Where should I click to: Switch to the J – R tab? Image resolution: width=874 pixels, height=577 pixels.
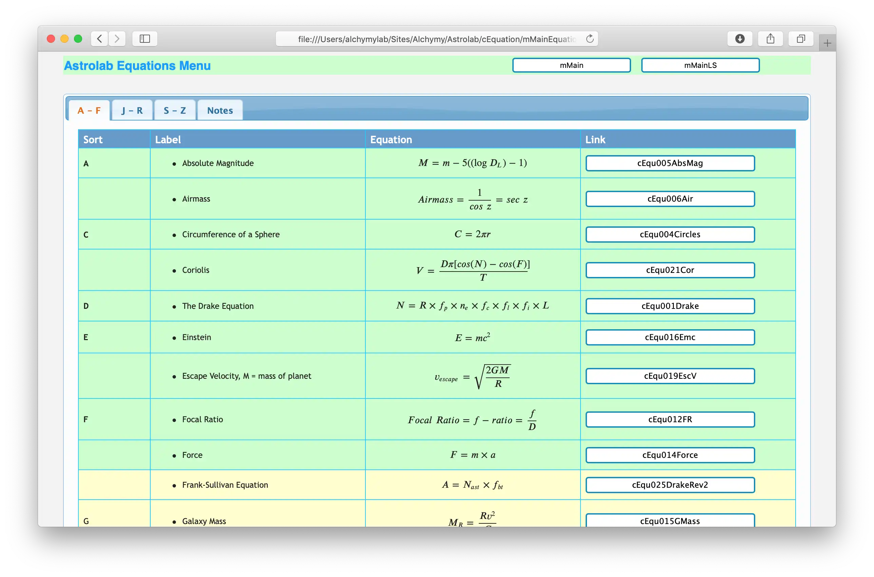(132, 110)
